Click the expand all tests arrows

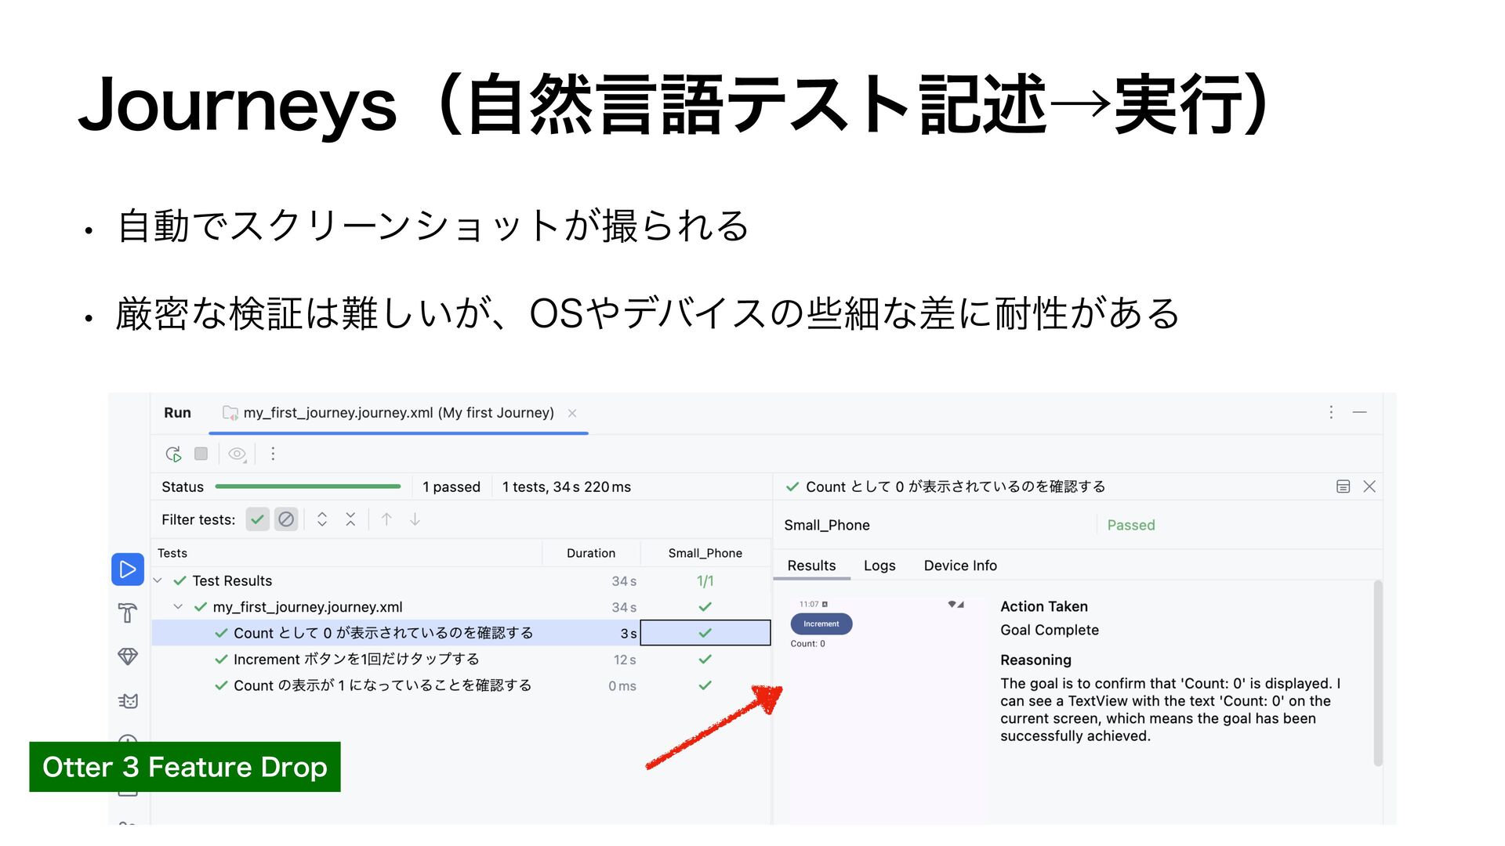pos(322,519)
